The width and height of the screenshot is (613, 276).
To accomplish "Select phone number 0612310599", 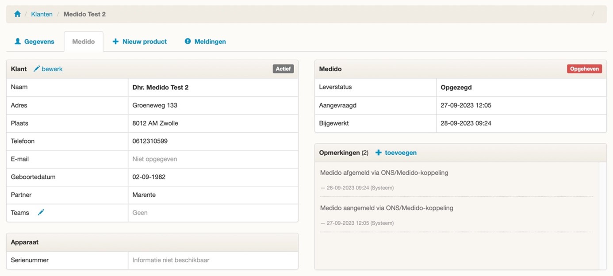I will point(150,141).
